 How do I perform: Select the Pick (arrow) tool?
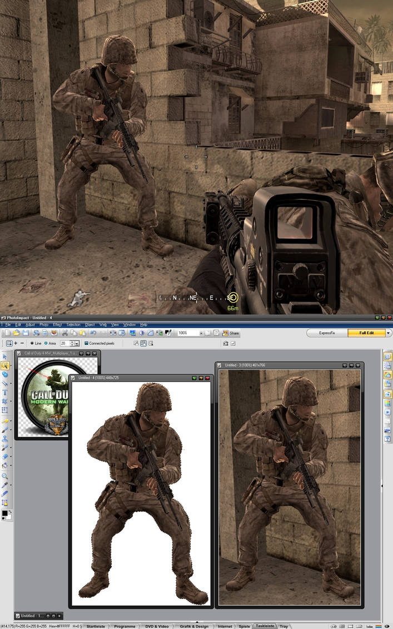5,356
